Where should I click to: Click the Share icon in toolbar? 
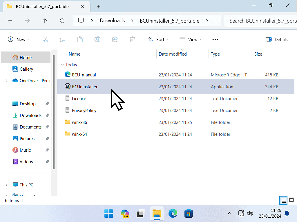pos(115,40)
